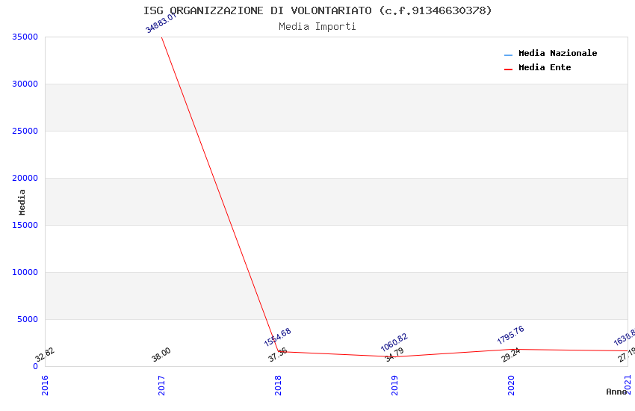This screenshot has width=635, height=411.
Task: Click the 1795.76 data label
Action: (x=511, y=335)
